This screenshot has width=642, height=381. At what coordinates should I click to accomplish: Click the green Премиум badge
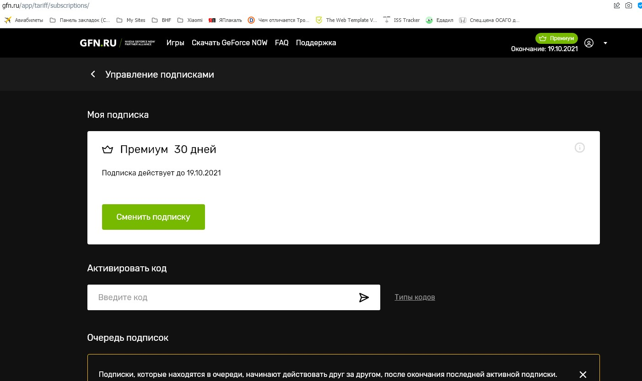click(556, 38)
